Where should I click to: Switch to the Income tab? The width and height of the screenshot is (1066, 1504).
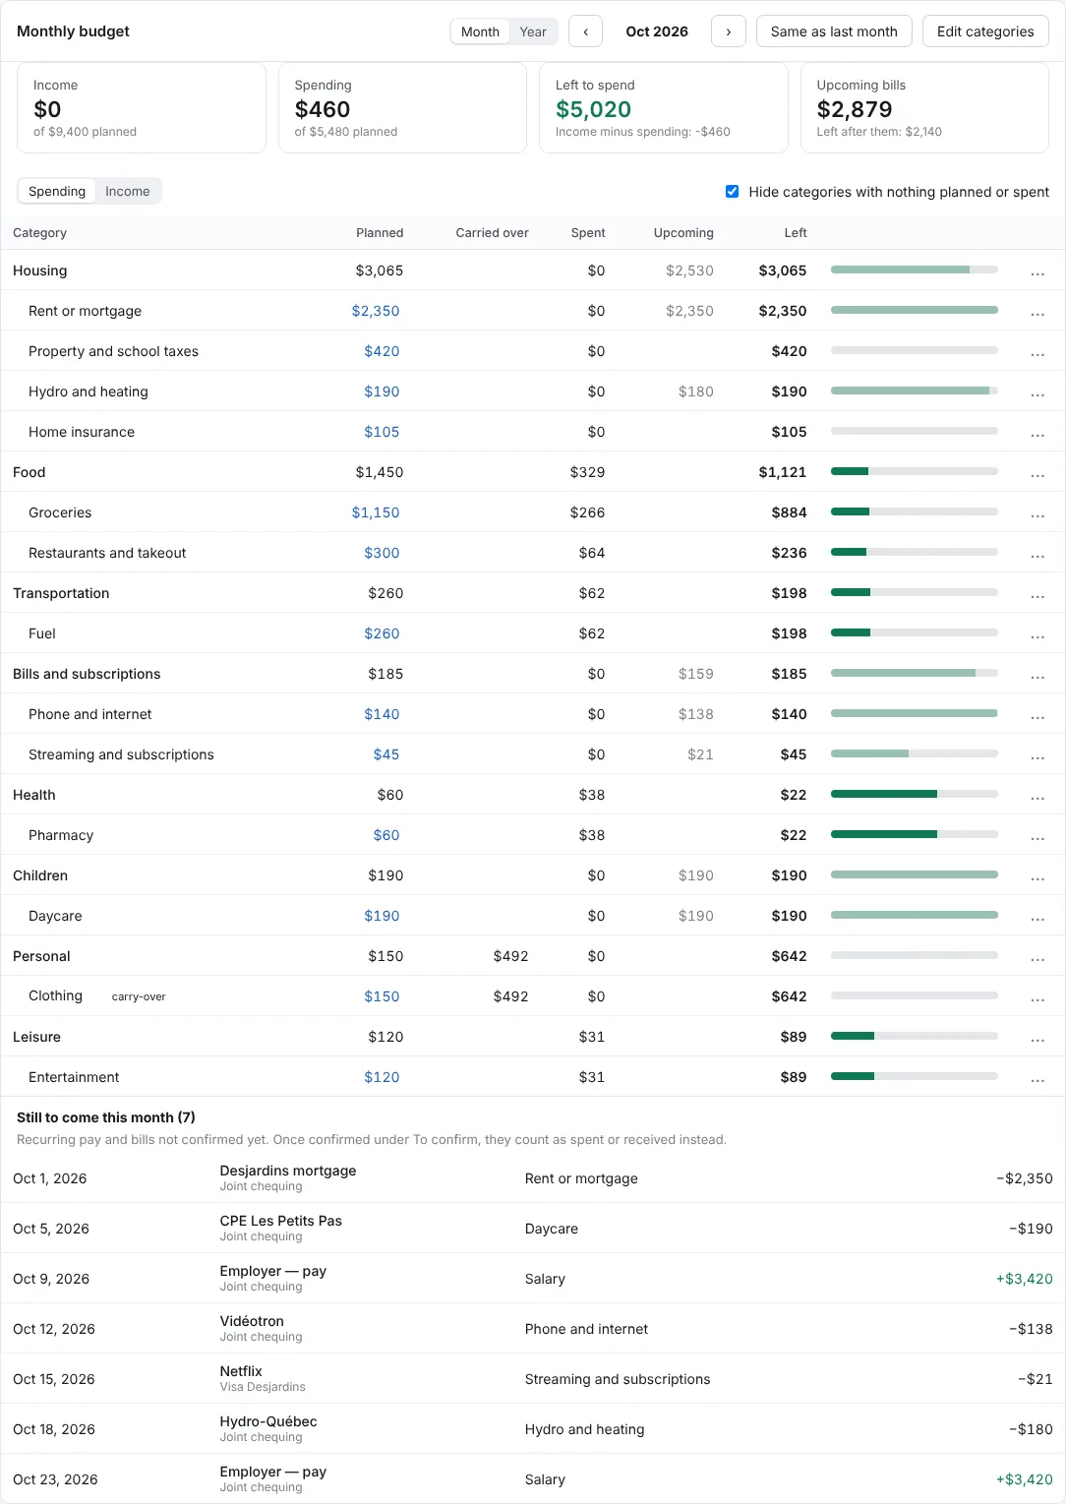click(128, 191)
